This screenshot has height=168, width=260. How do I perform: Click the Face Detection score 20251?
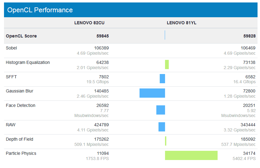249,106
